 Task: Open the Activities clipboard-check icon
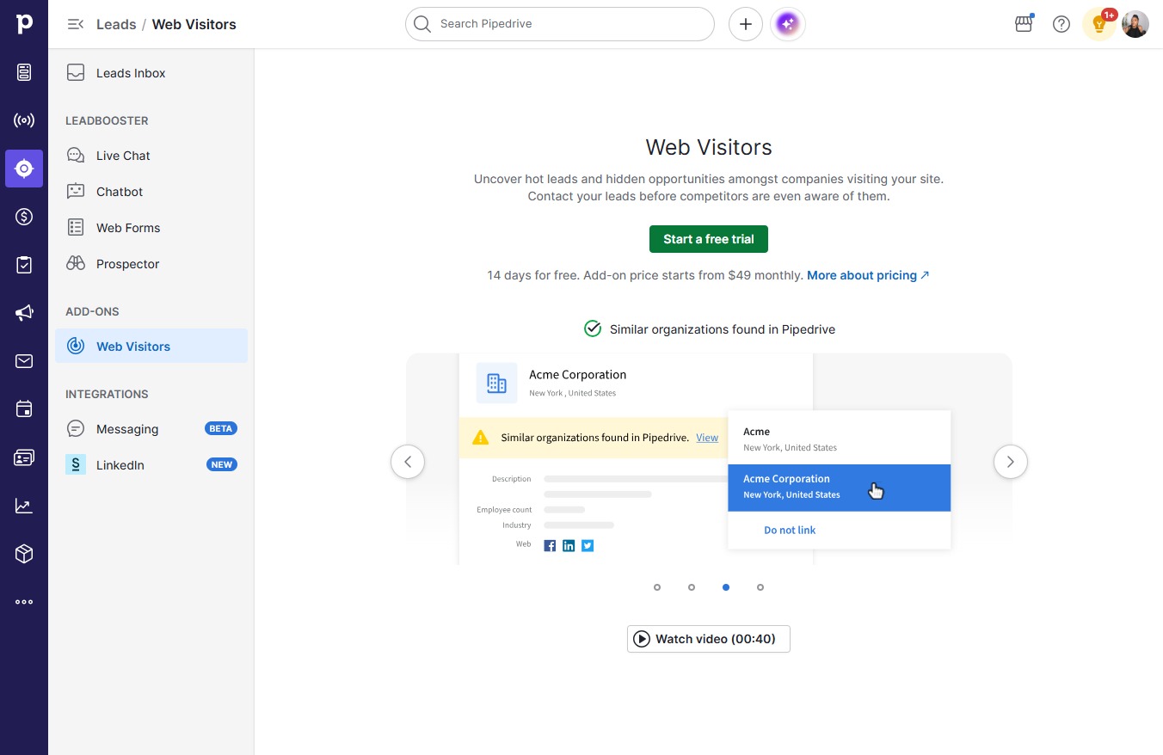(24, 265)
